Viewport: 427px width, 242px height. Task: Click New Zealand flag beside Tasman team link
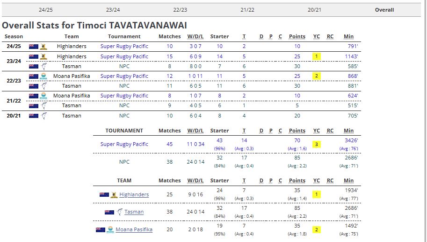[x=109, y=212]
